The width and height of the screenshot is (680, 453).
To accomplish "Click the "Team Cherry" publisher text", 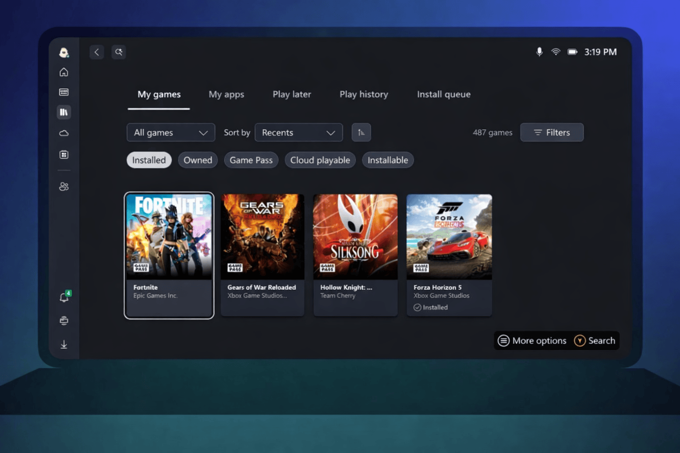I will click(338, 296).
